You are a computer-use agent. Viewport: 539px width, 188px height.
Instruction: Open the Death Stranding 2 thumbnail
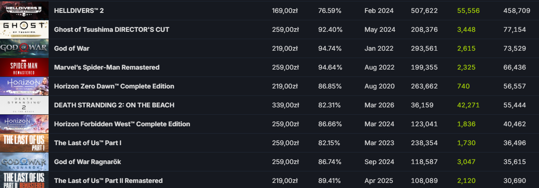pos(24,105)
